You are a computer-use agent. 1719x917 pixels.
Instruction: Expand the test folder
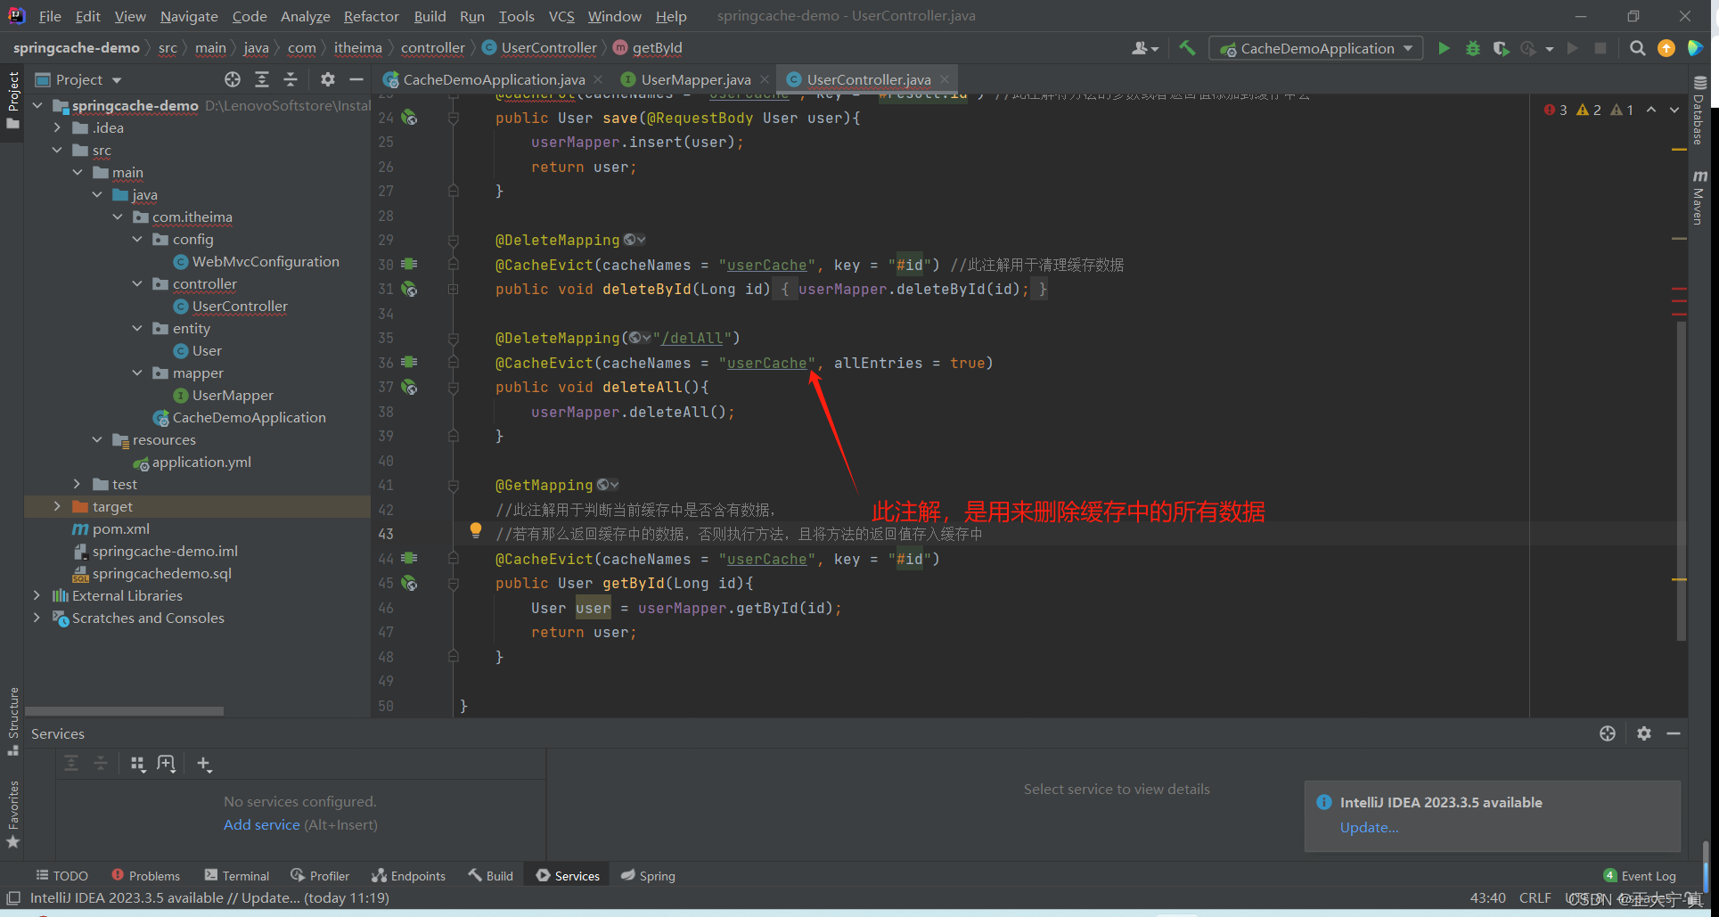coord(77,484)
